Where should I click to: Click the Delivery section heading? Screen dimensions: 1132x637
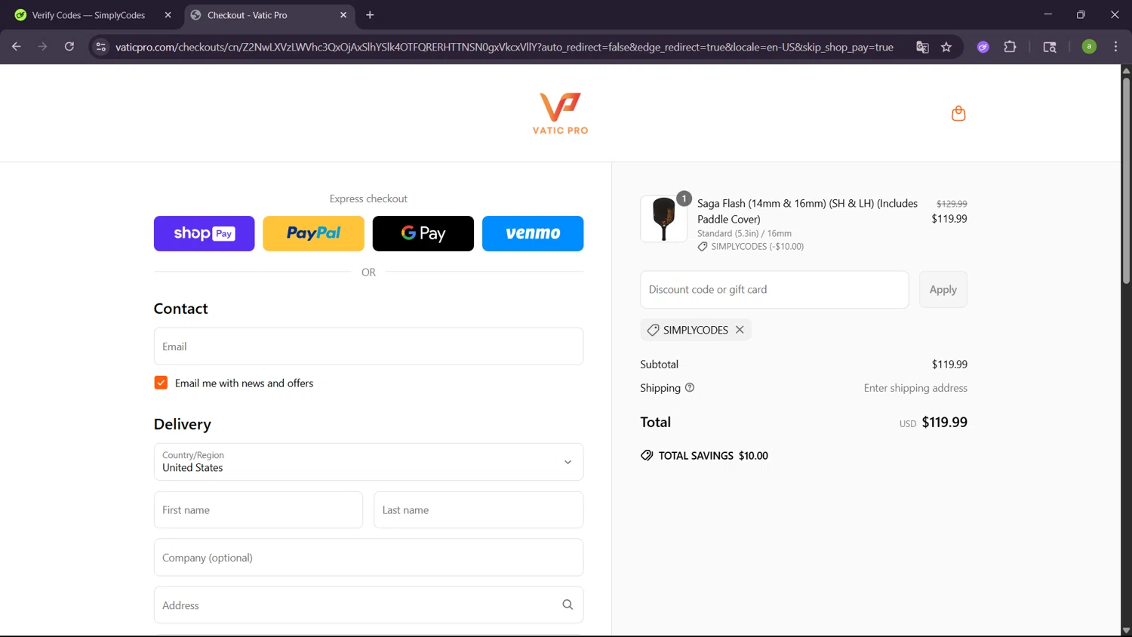pos(183,424)
